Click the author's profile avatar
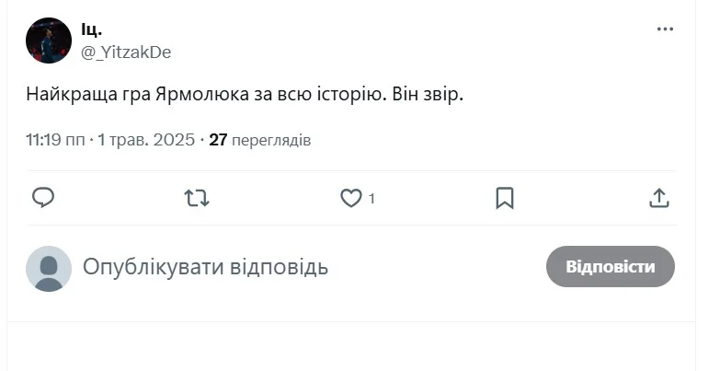Viewport: 720px width, 371px height. tap(48, 41)
